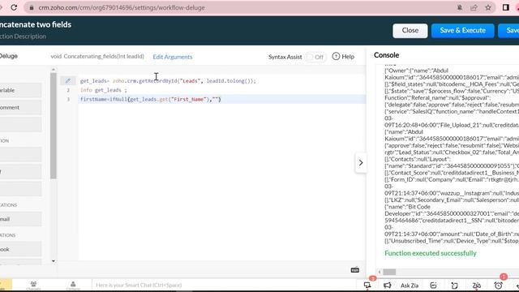
Task: Click the vertical scrollbar of the block panel
Action: click(54, 126)
